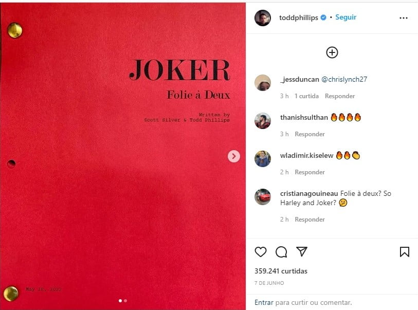Viewport: 418px width, 310px height.
Task: Open the toddphillips username link
Action: point(298,17)
